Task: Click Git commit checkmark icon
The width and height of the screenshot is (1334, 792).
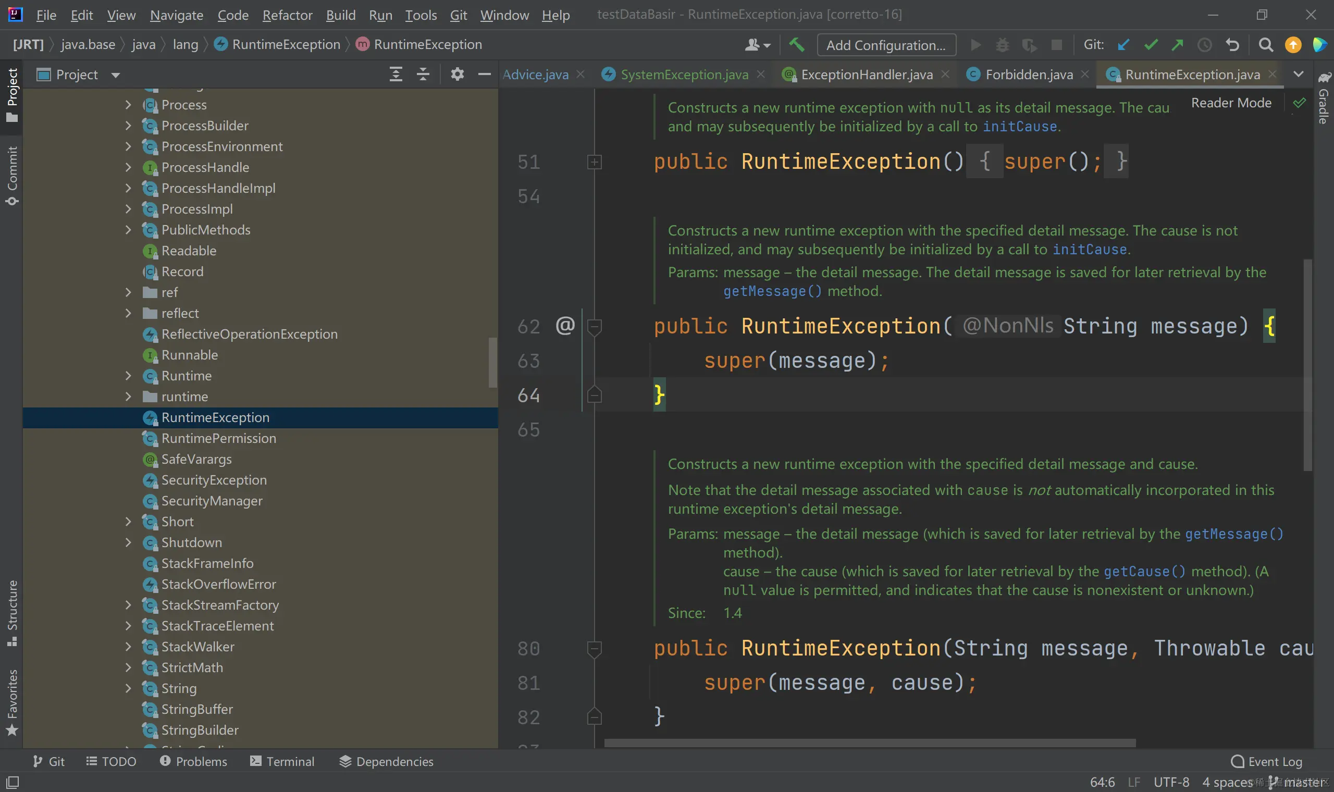Action: point(1151,45)
